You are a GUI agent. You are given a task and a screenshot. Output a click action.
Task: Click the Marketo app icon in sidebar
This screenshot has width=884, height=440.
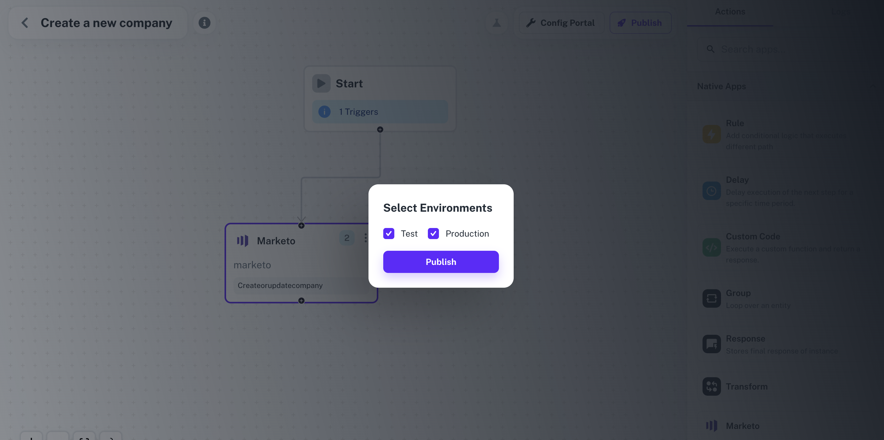coord(711,426)
